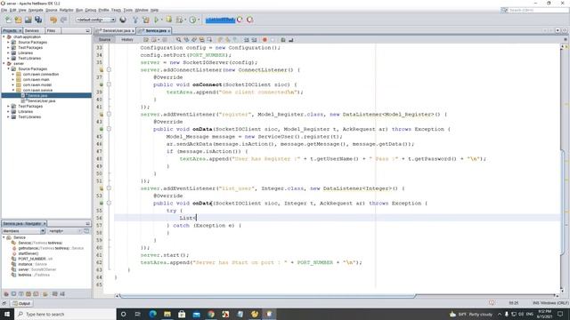Image resolution: width=570 pixels, height=320 pixels.
Task: Open Microsoft Edge from the taskbar
Action: 152,314
